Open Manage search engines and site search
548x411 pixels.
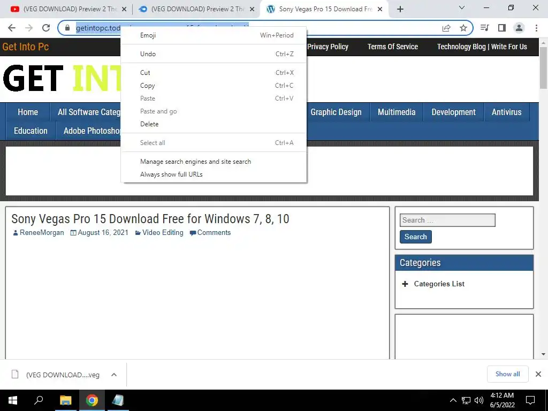click(x=214, y=162)
